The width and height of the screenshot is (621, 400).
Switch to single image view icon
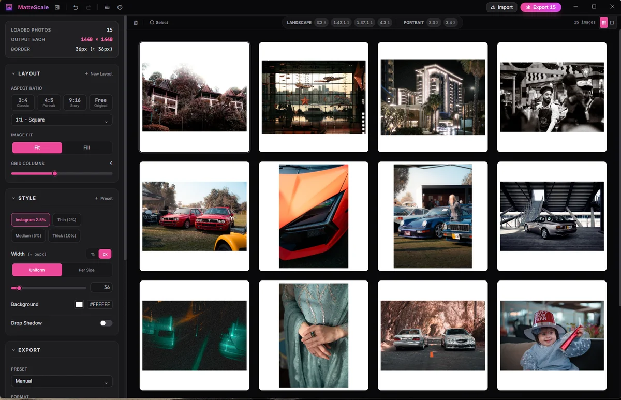(x=612, y=23)
